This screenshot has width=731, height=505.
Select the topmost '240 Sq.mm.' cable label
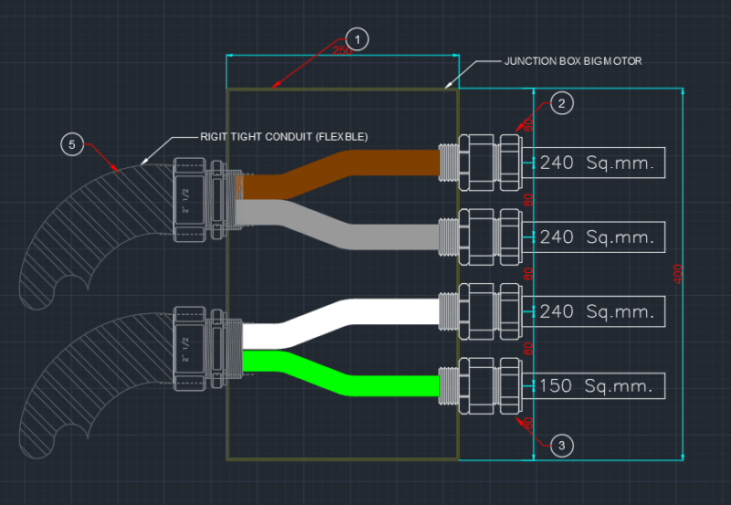pyautogui.click(x=599, y=163)
